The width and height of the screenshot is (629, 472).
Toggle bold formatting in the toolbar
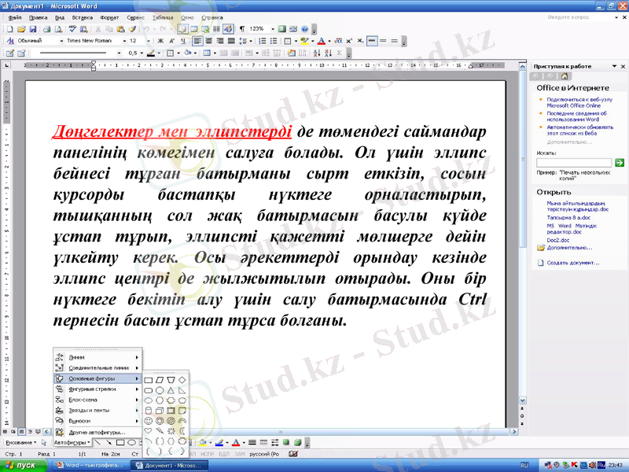coord(160,39)
